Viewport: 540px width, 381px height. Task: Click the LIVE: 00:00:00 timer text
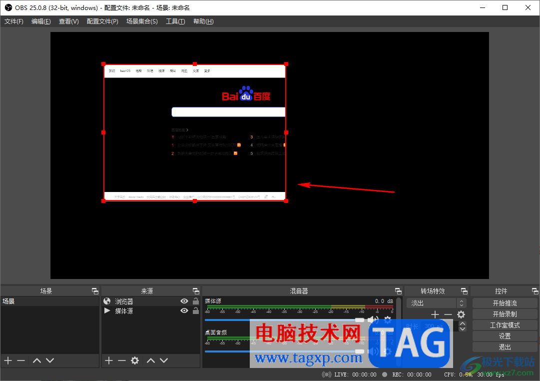click(355, 374)
